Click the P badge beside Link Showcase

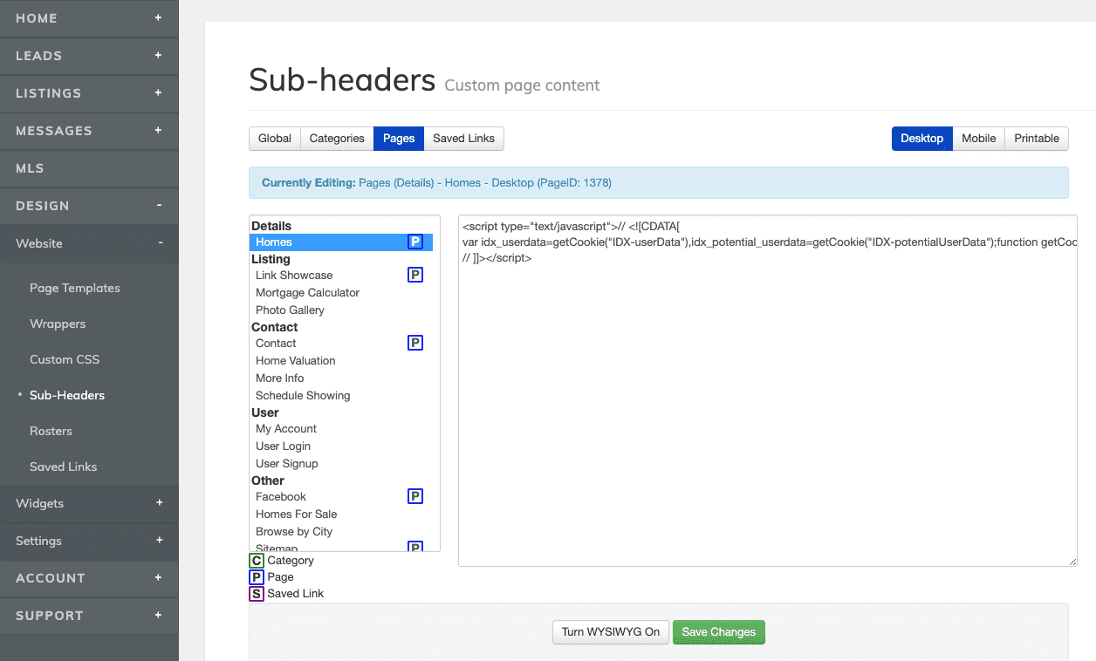(415, 276)
